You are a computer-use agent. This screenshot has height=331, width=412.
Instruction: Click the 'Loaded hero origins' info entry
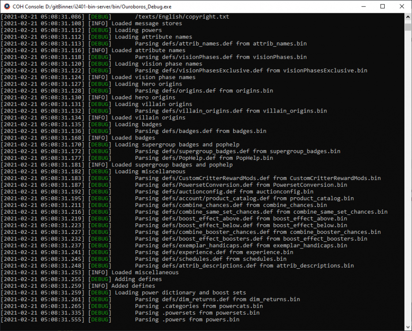click(x=143, y=98)
